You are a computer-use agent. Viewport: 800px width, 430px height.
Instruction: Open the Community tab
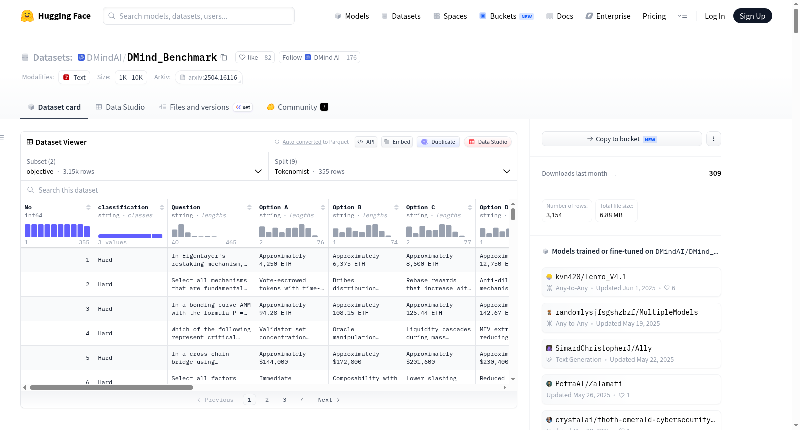point(298,107)
